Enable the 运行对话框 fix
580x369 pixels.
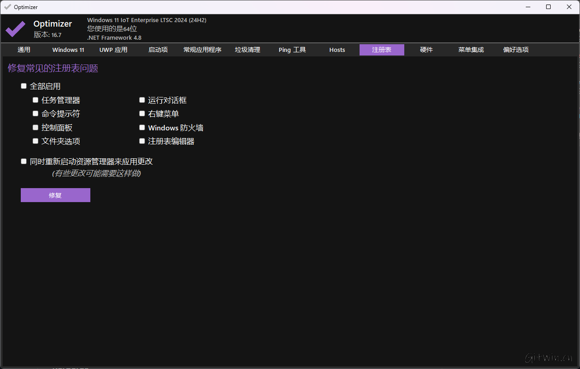click(142, 100)
